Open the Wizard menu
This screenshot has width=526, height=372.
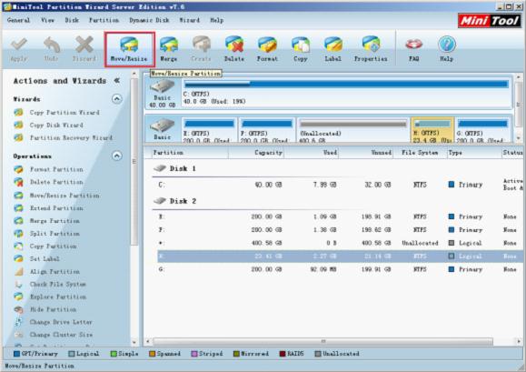pyautogui.click(x=189, y=20)
